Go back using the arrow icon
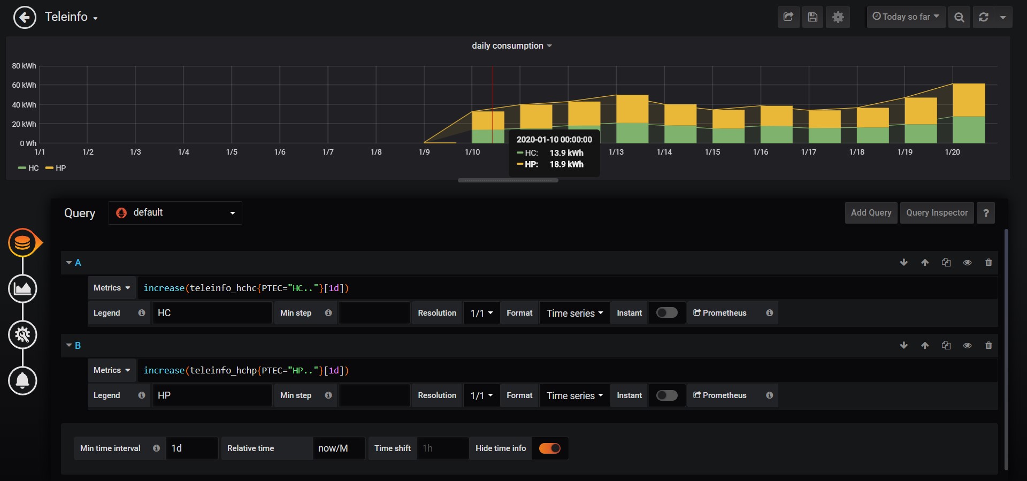Viewport: 1027px width, 481px height. pyautogui.click(x=25, y=17)
